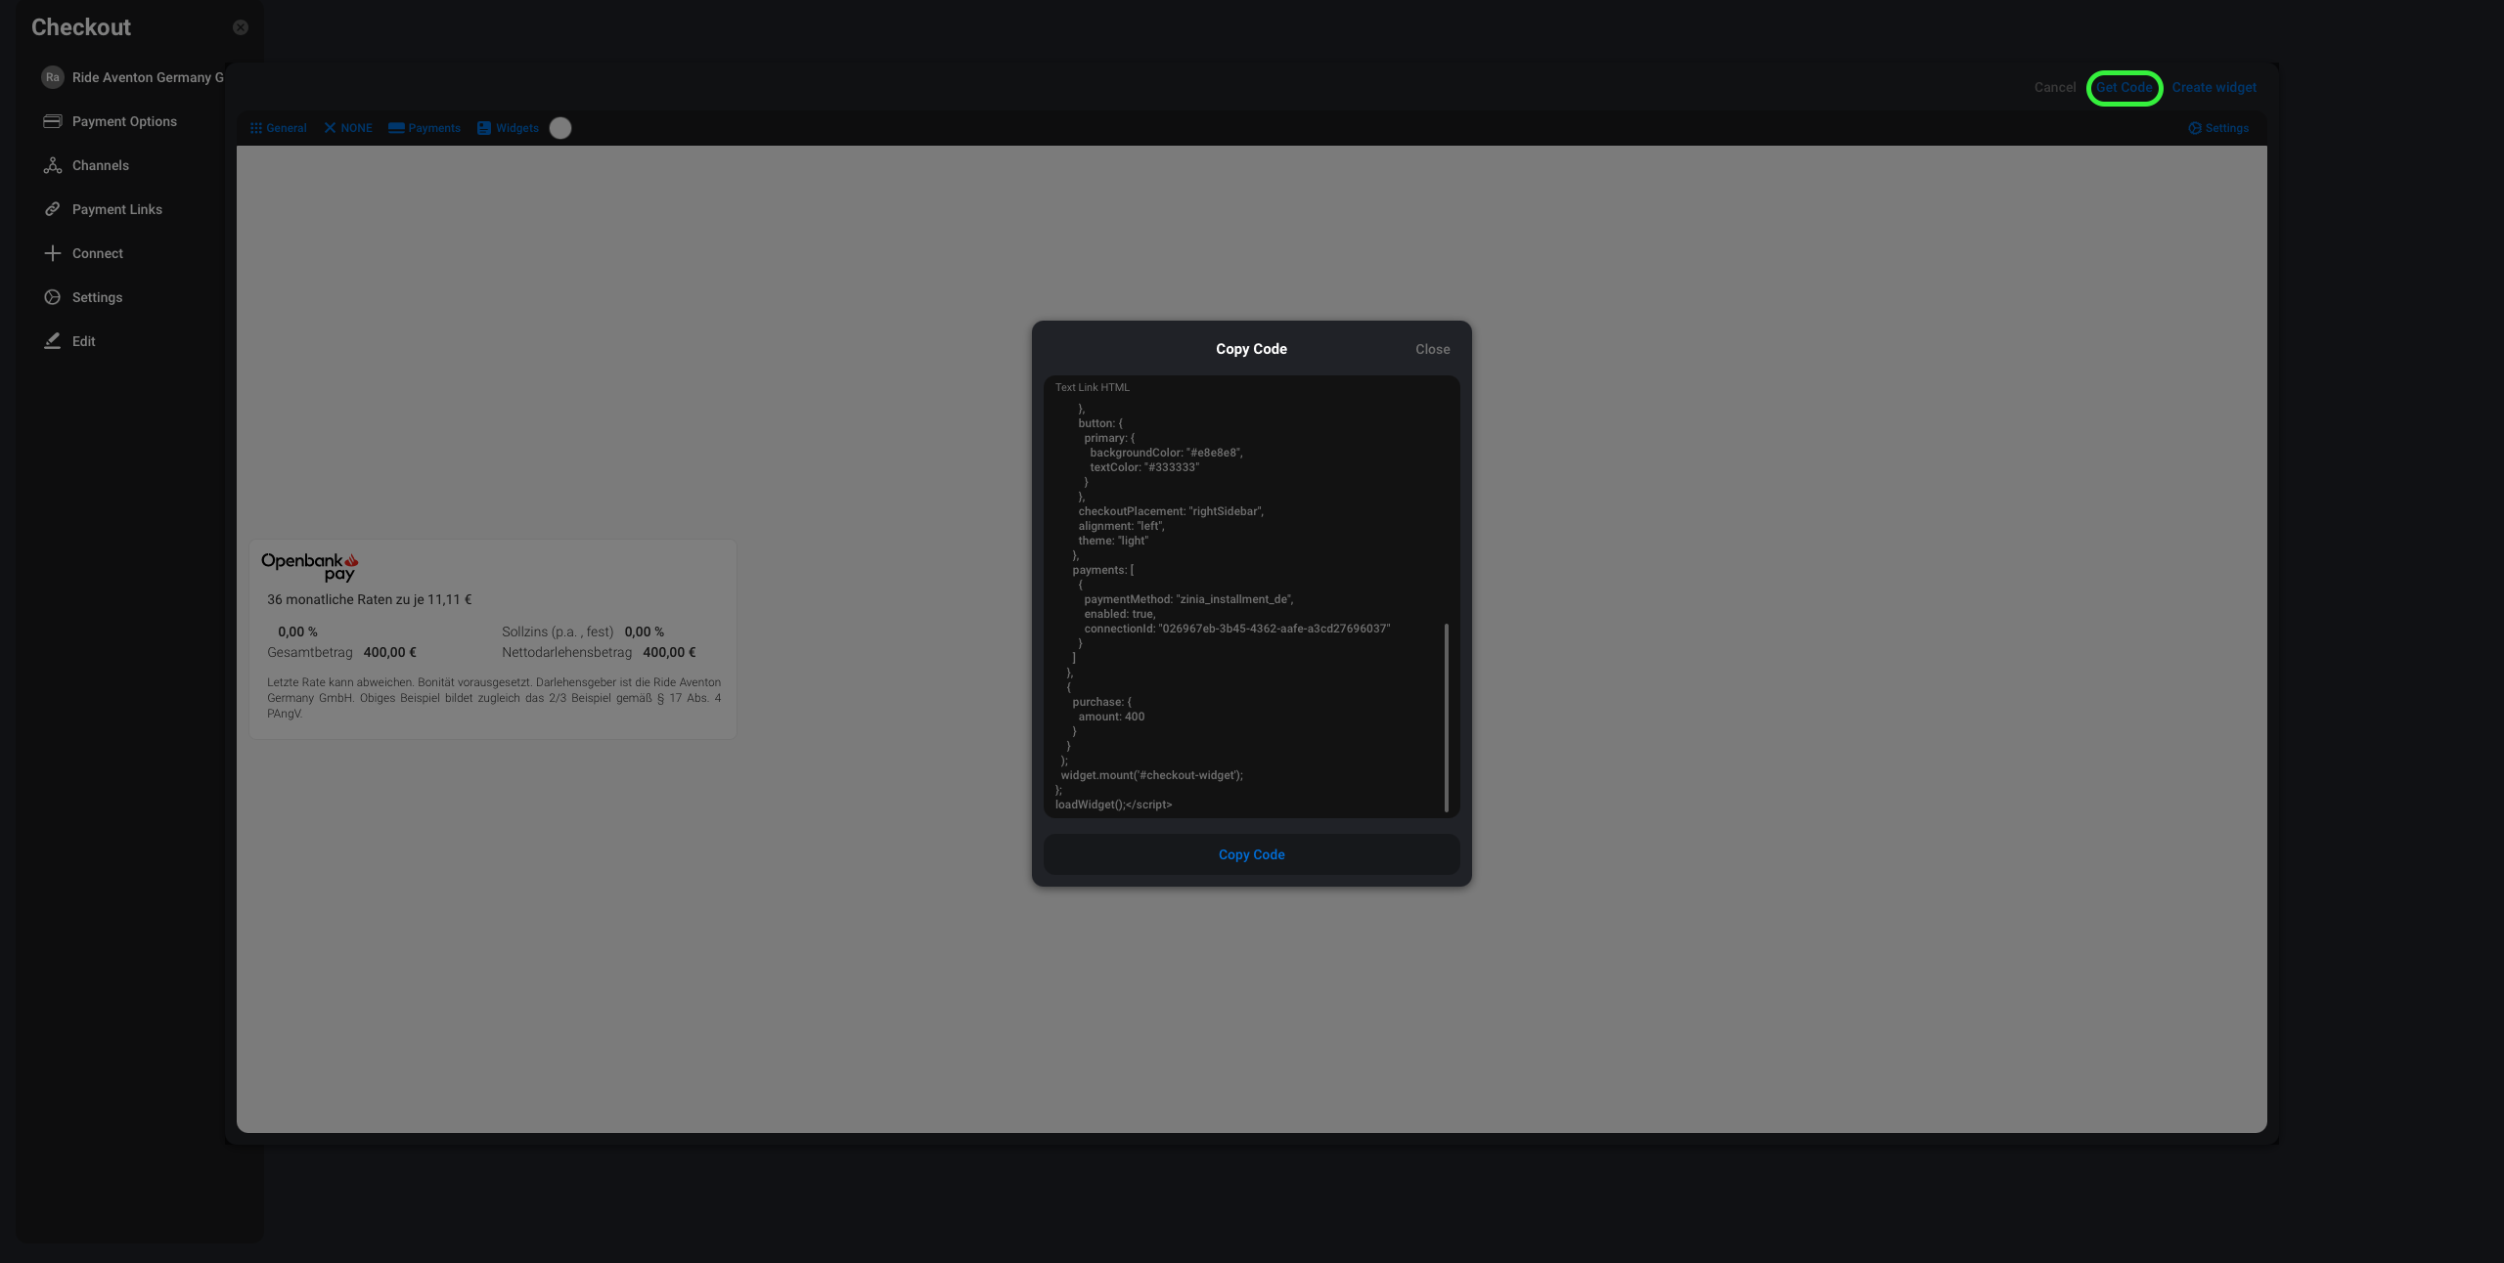The width and height of the screenshot is (2504, 1263).
Task: Click Nettodarlehensbetrag 400,00 € value
Action: 669,652
